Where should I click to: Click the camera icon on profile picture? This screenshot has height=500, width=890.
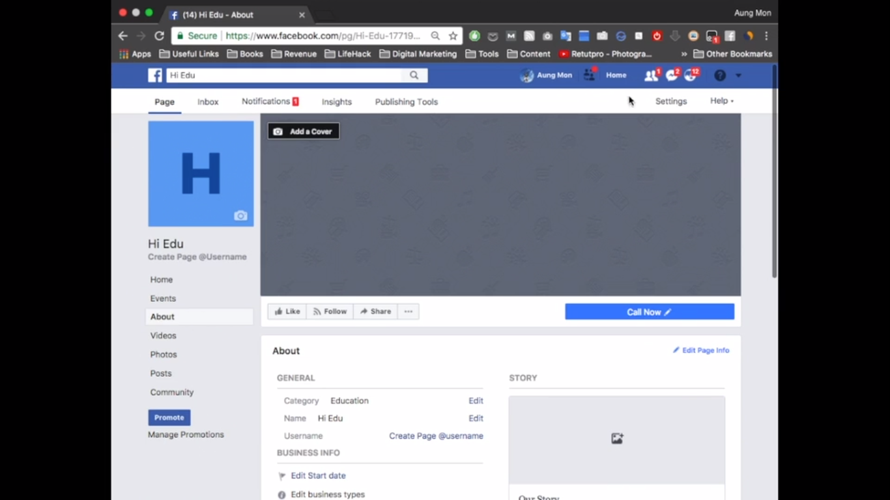(x=240, y=215)
